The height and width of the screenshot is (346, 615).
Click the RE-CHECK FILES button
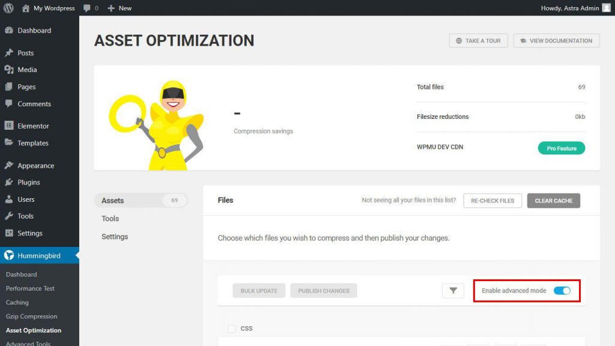click(492, 200)
